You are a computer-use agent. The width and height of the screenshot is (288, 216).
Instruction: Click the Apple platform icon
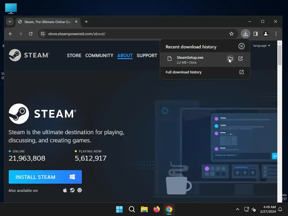65,190
